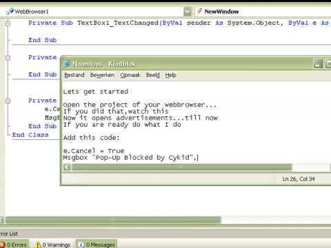
Task: Open the Opmaak menu in Kladblok
Action: [x=130, y=75]
